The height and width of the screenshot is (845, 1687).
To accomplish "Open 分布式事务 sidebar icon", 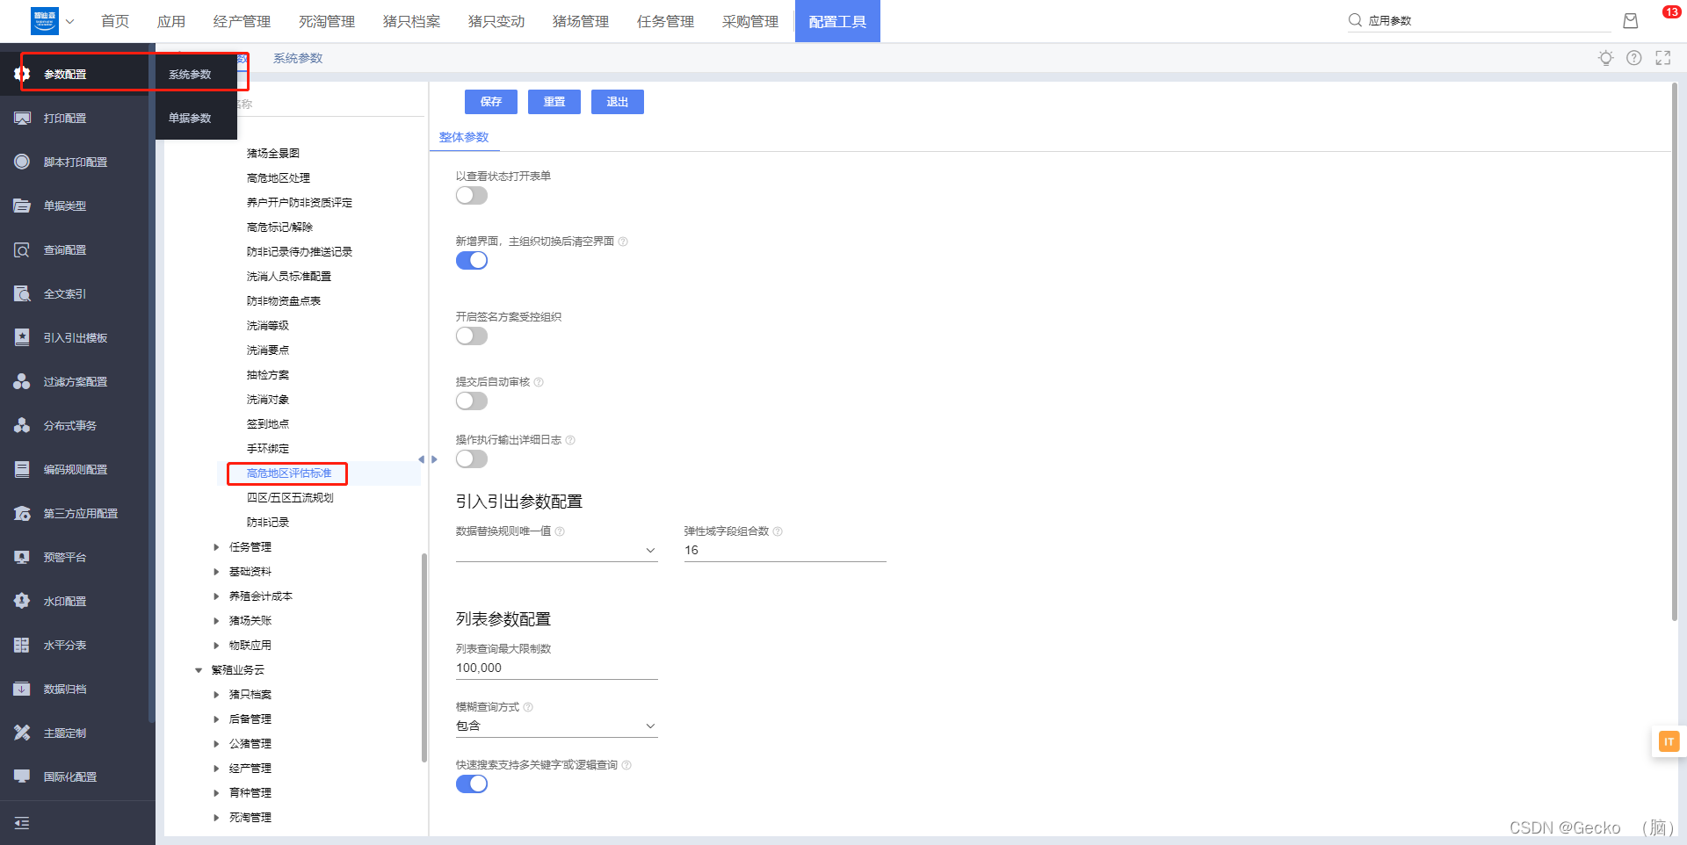I will click(22, 425).
